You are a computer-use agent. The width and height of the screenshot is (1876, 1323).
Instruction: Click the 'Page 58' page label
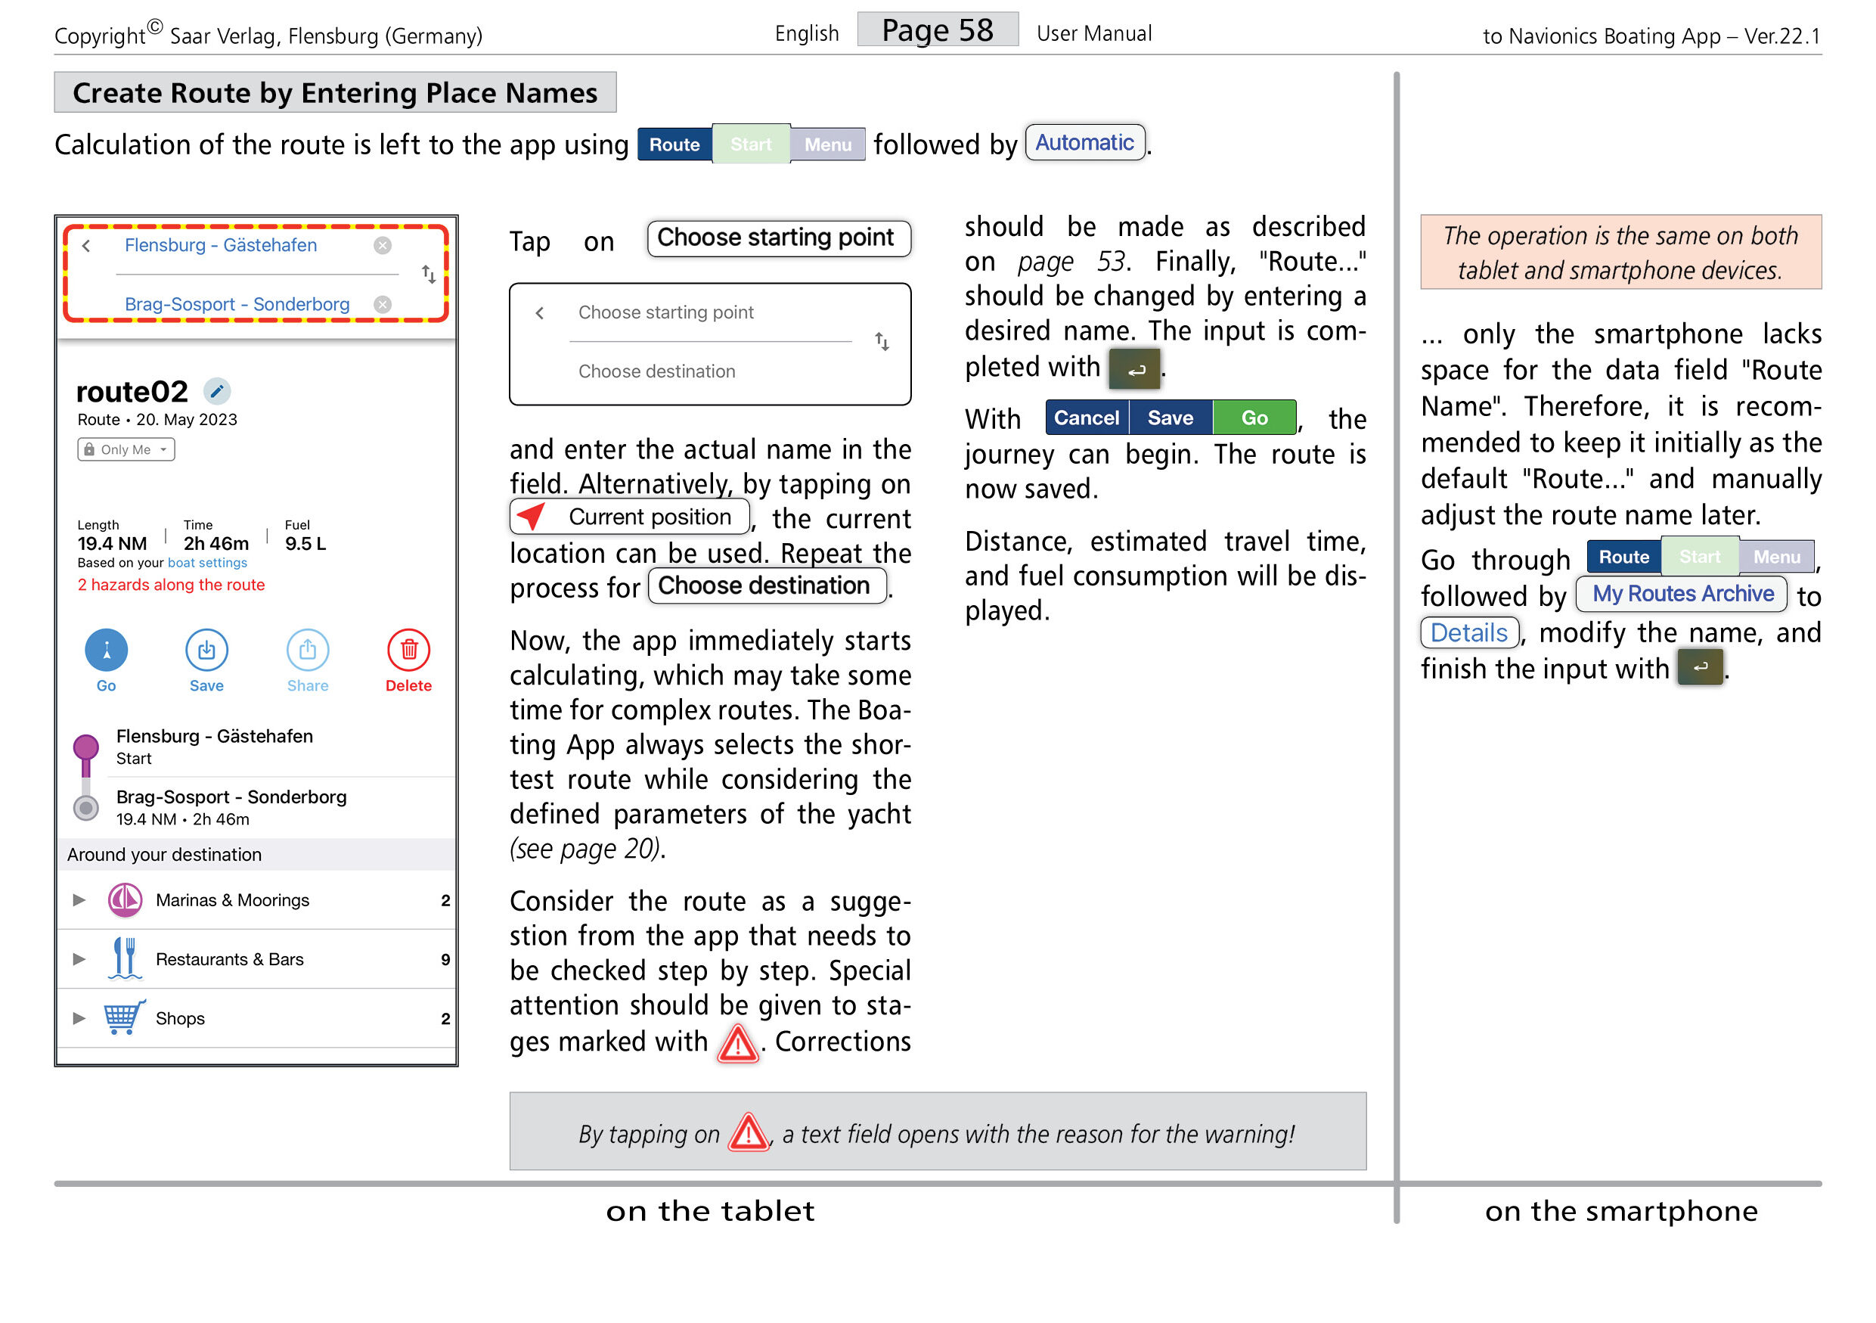click(937, 30)
